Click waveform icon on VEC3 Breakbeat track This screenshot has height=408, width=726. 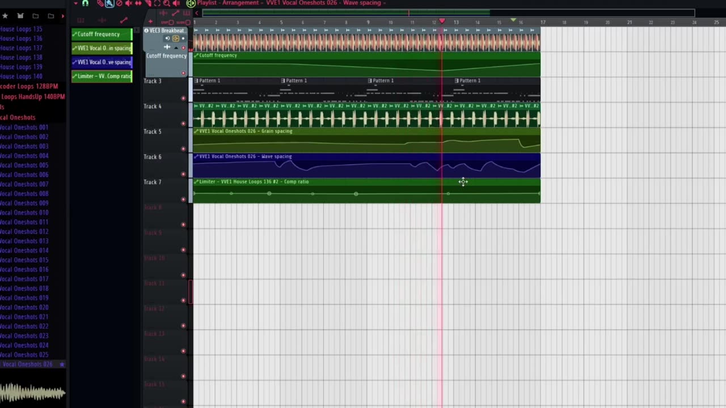[167, 46]
